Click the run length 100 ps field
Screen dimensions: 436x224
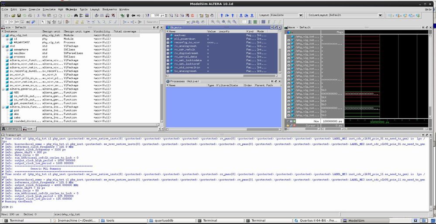157,16
